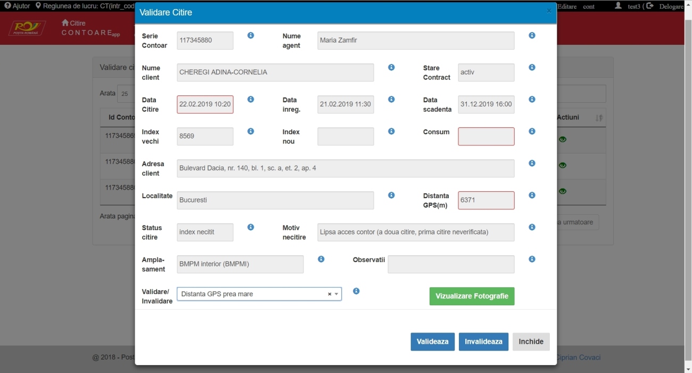
Task: Click info icon next to Distanta GPS field
Action: (x=532, y=196)
